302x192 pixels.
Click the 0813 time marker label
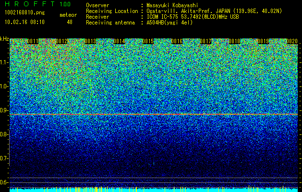(90, 41)
